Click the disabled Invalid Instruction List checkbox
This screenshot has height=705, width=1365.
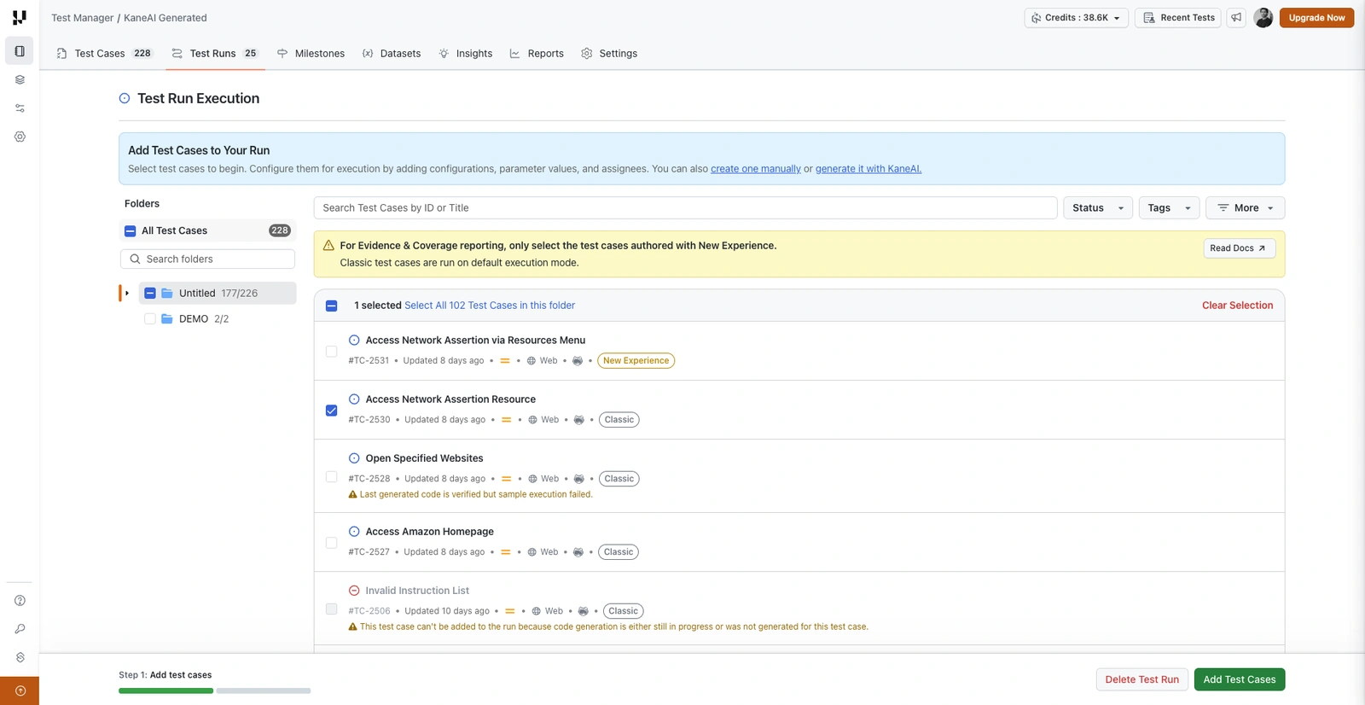click(332, 609)
